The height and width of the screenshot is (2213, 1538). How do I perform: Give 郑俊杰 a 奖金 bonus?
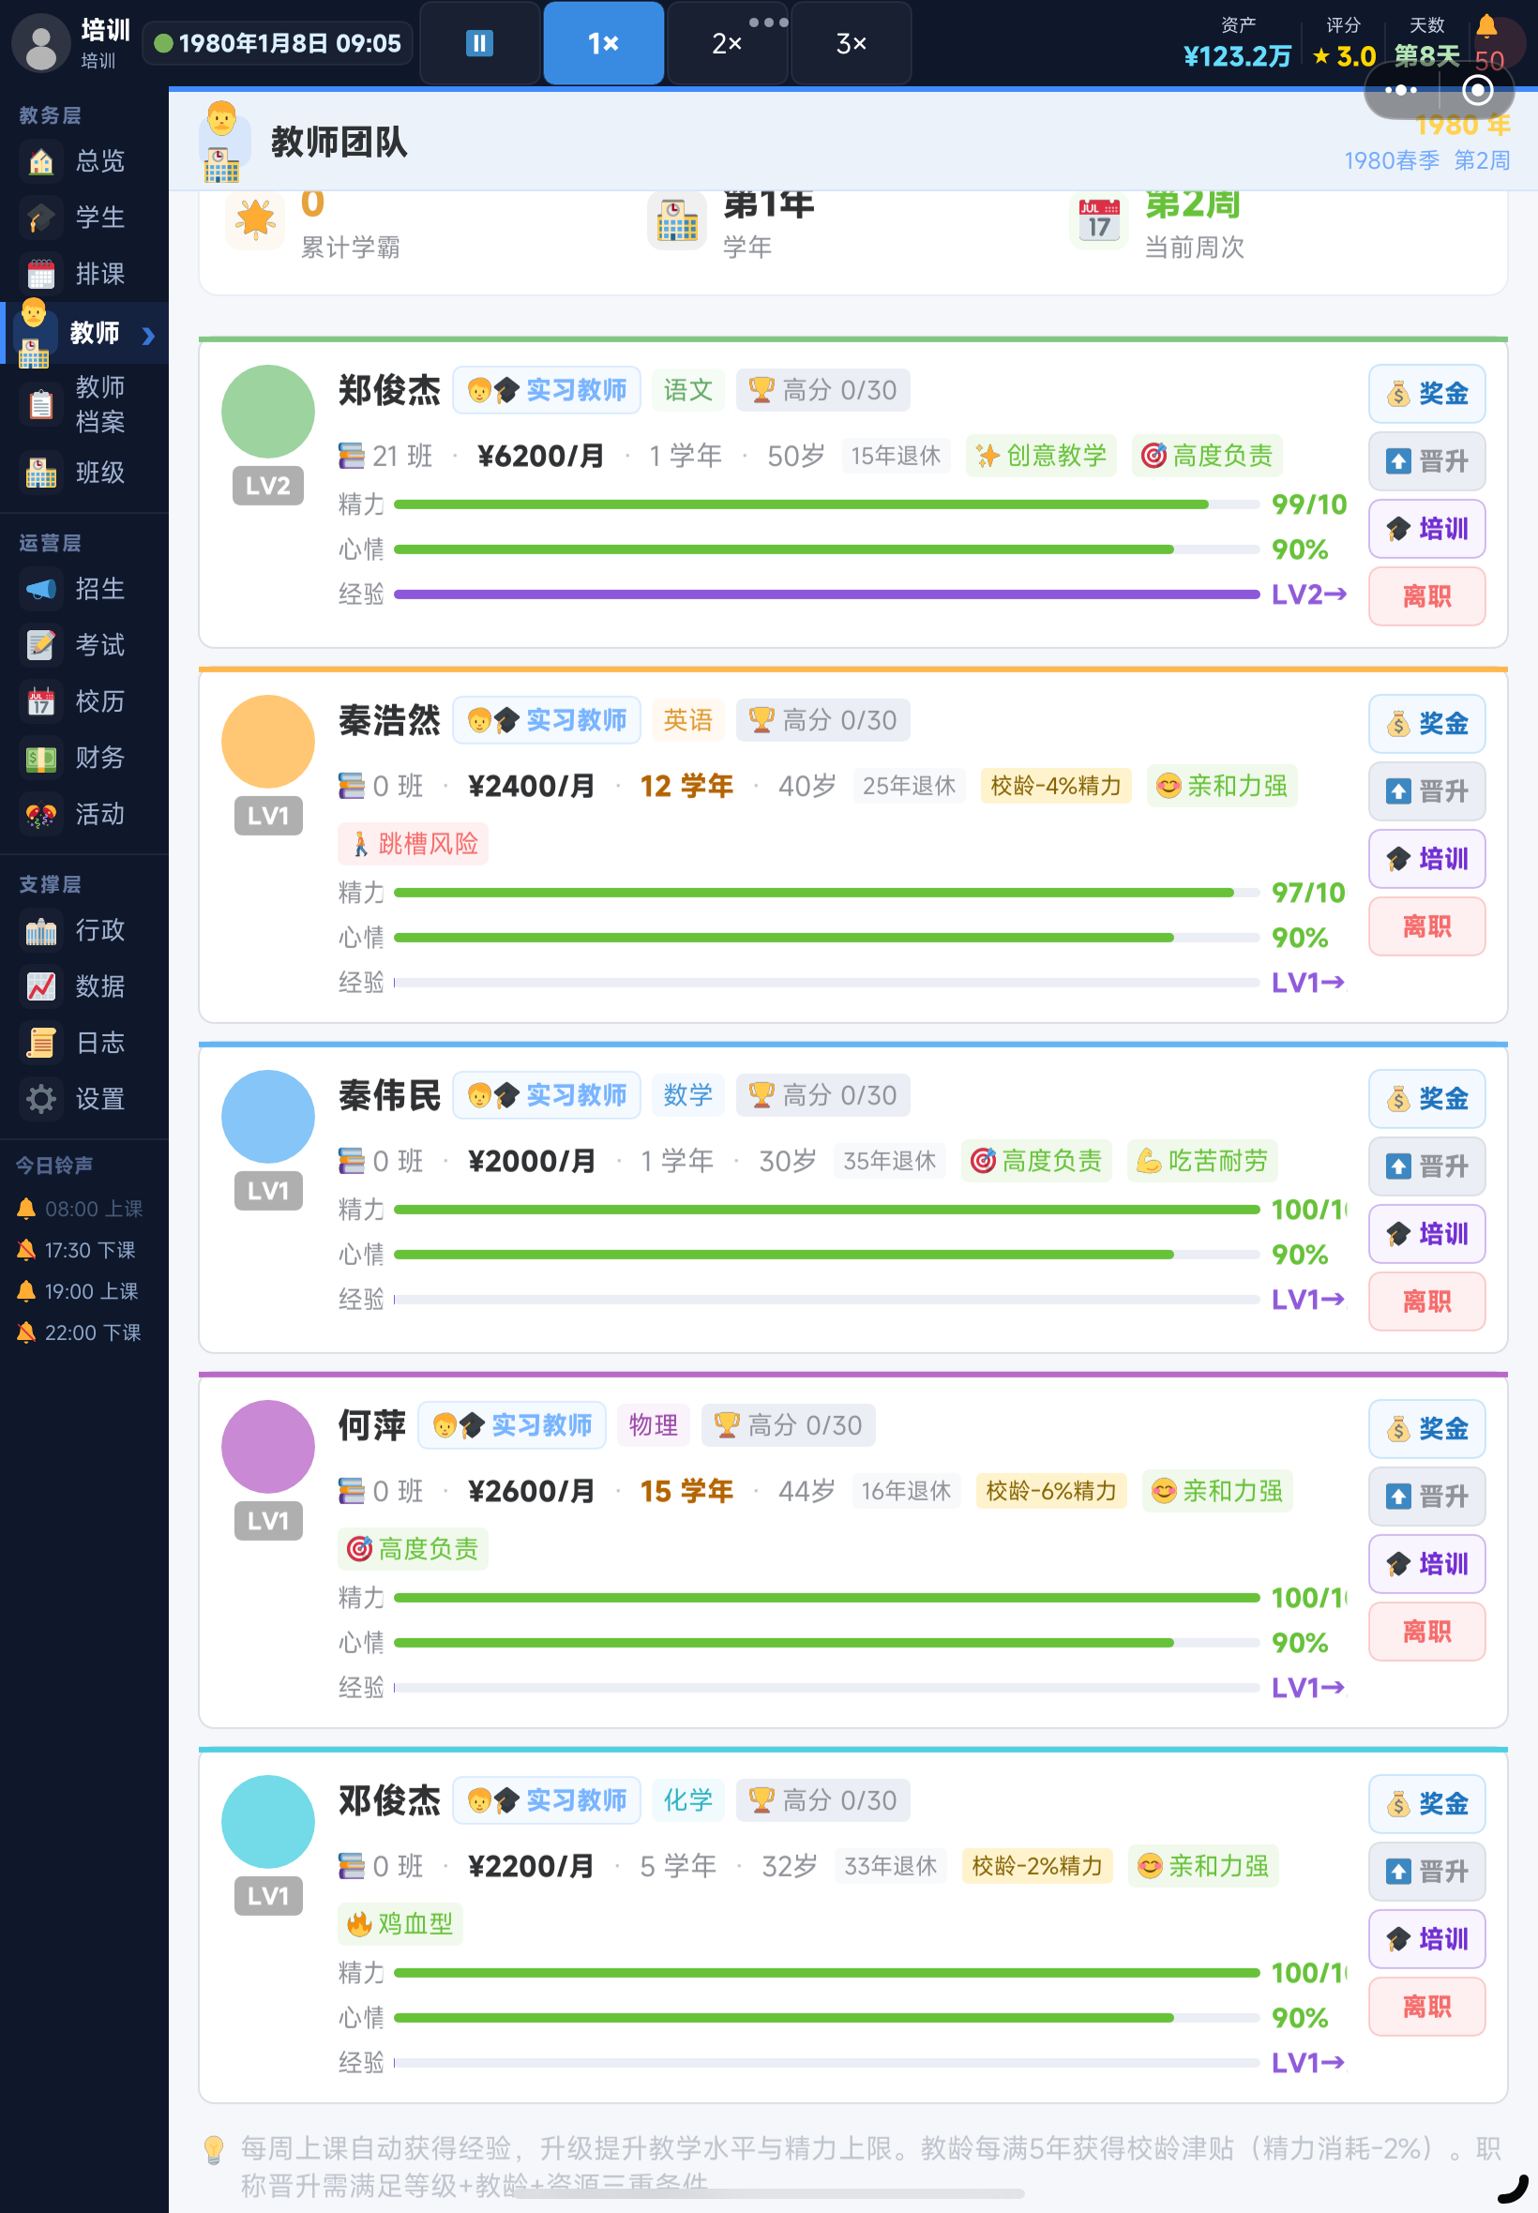[x=1426, y=394]
